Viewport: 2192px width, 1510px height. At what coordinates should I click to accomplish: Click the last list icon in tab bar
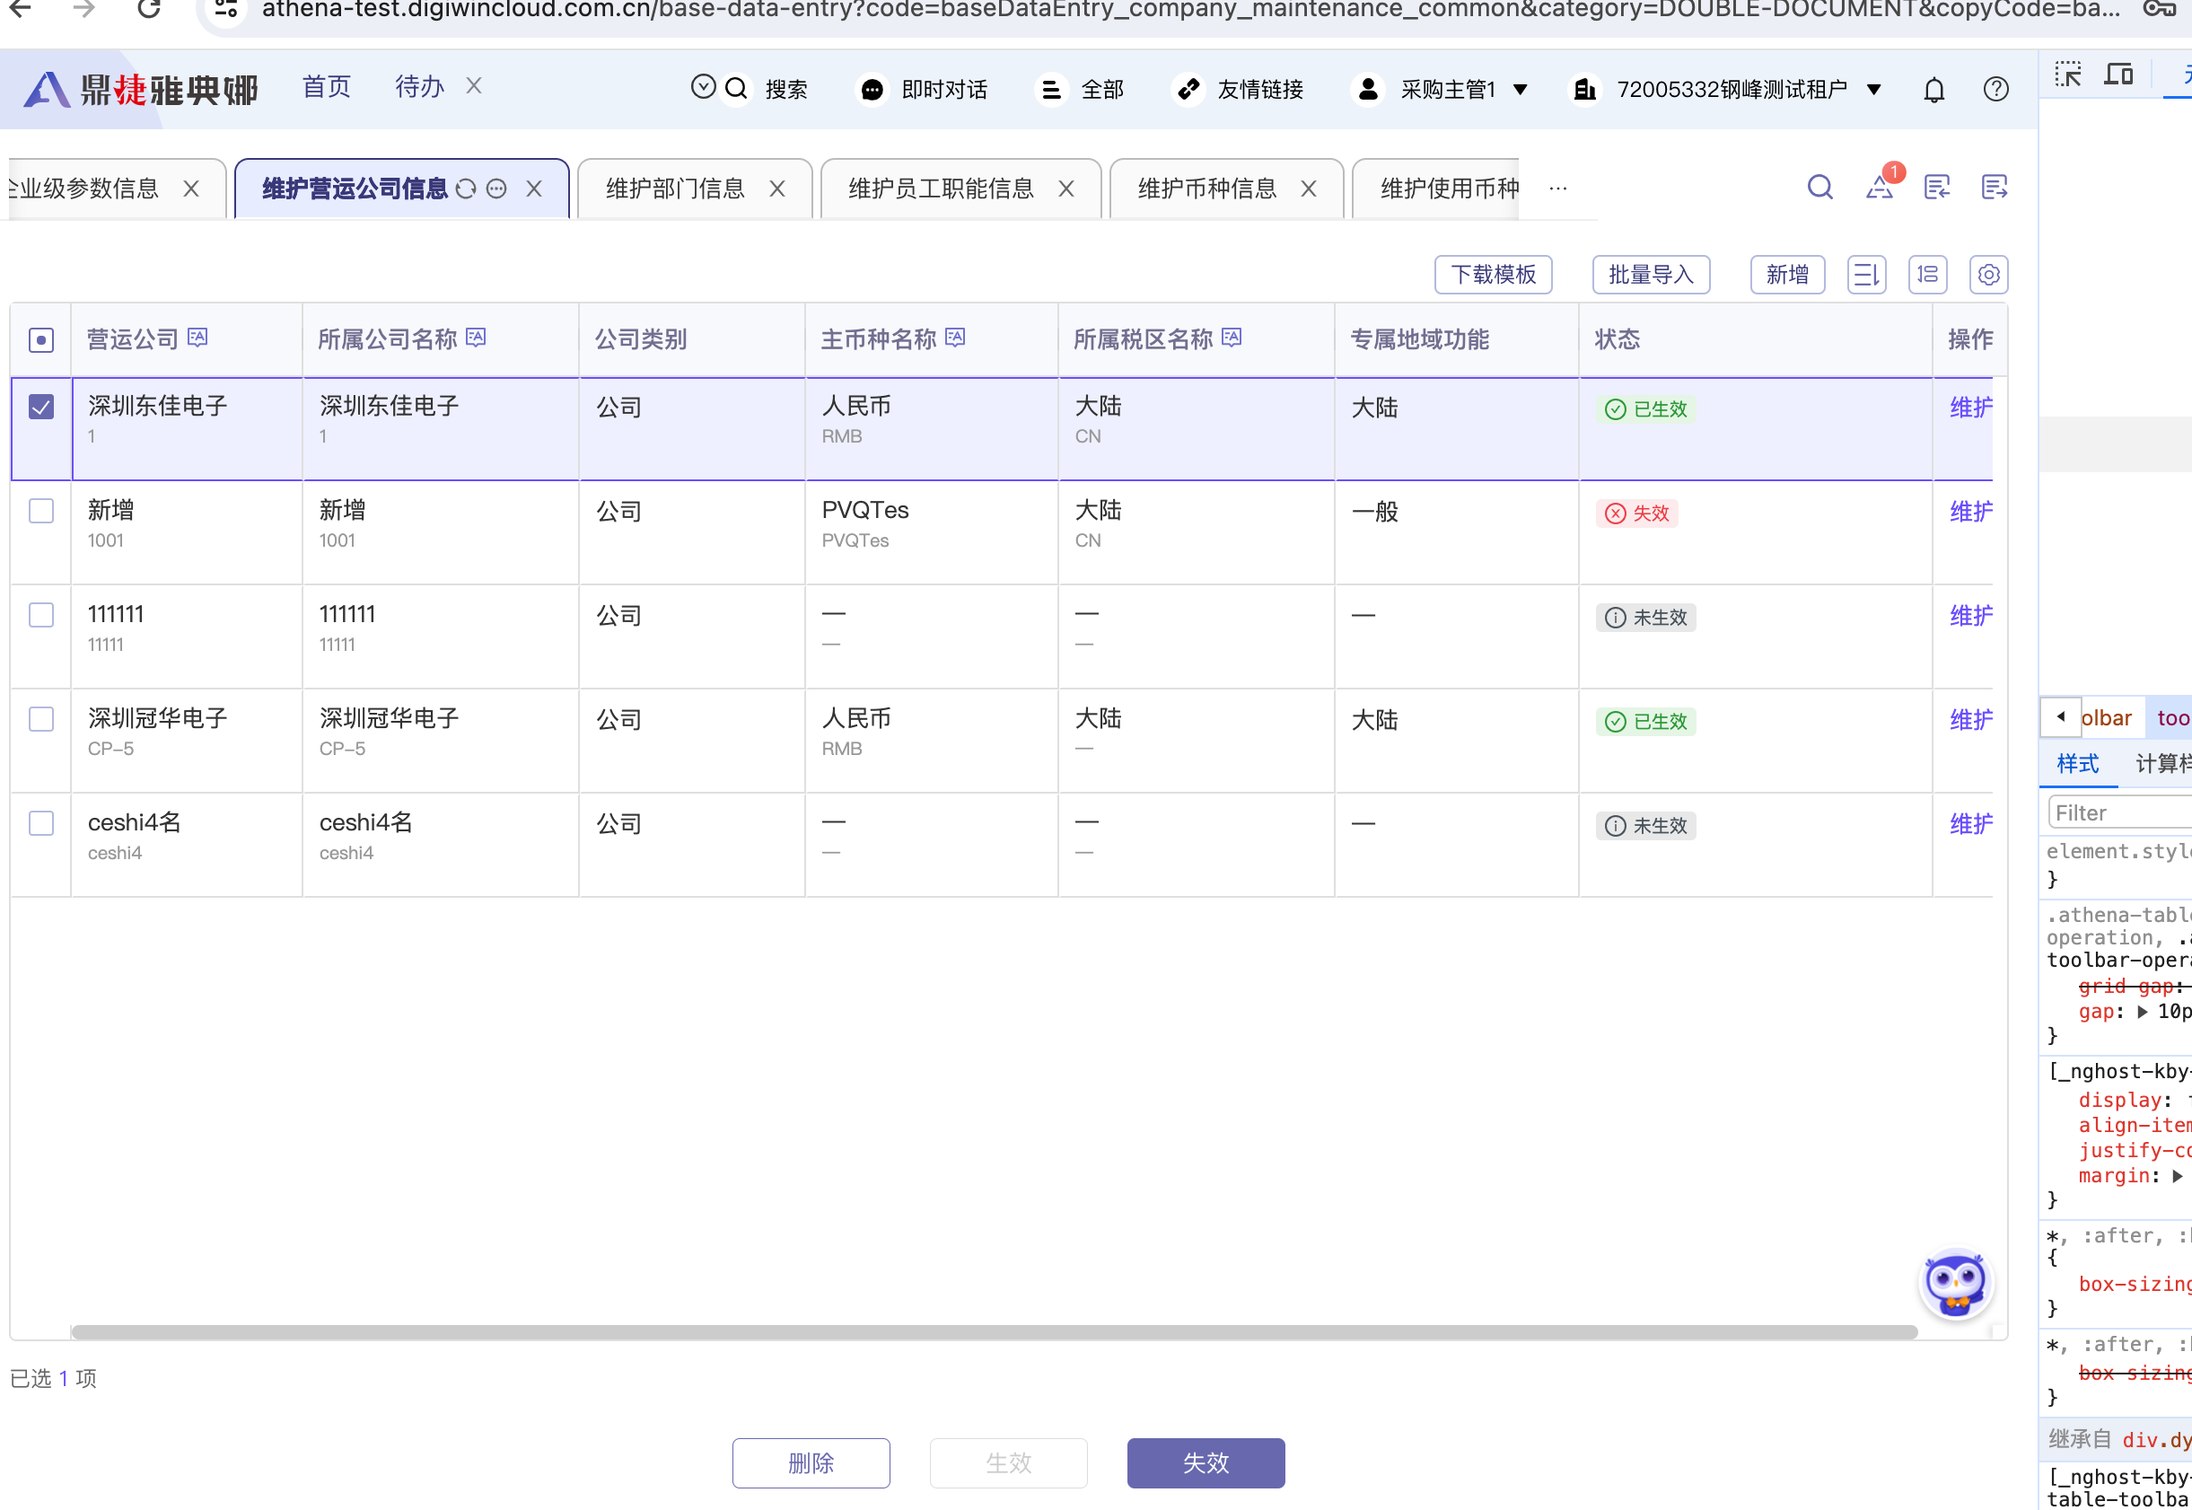(x=1995, y=188)
